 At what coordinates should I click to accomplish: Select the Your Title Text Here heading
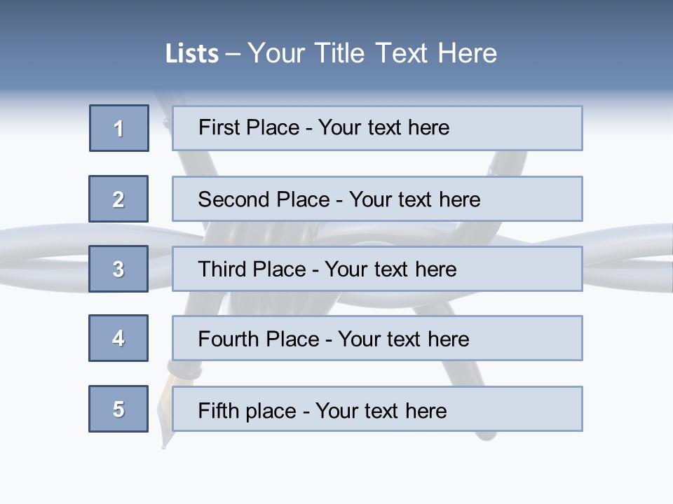coord(372,53)
